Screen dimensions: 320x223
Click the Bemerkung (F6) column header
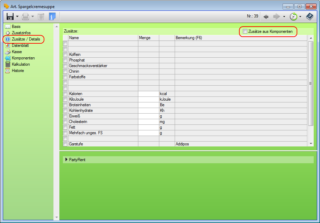[189, 38]
